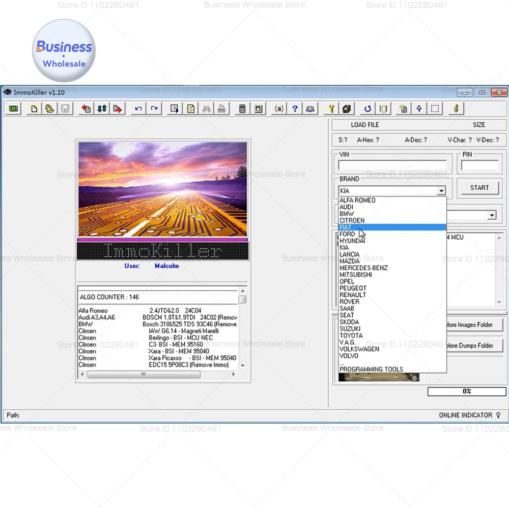Click the sparkle new document icon
Image resolution: width=509 pixels, height=509 pixels.
pyautogui.click(x=404, y=109)
